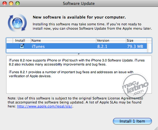This screenshot has height=130, width=158.
Task: Sort updates by the Name column header
Action: pyautogui.click(x=63, y=40)
